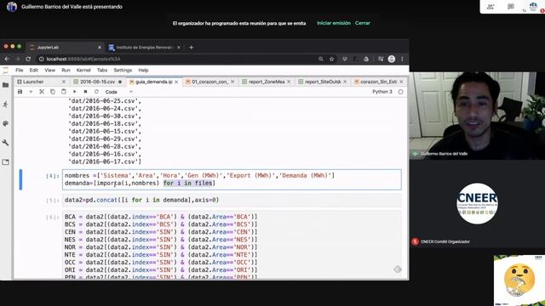Viewport: 545px width, 306px height.
Task: Click inside cell 5 data2 concat code
Action: [x=232, y=201]
